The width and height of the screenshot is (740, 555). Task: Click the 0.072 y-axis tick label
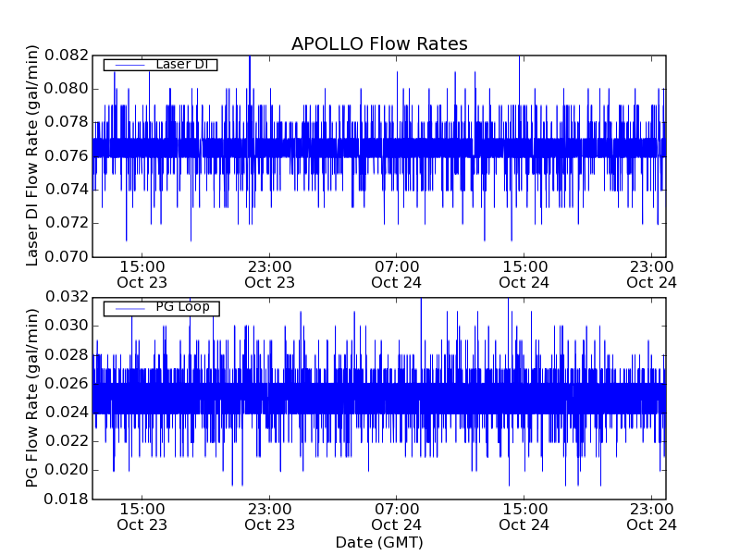(67, 223)
